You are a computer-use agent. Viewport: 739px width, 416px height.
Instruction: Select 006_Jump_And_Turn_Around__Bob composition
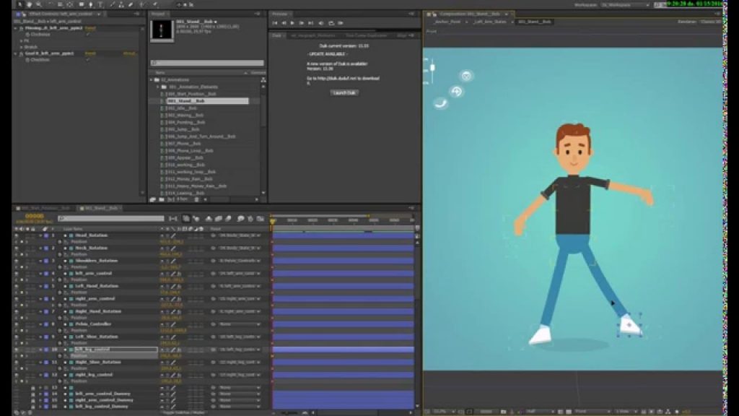tap(201, 136)
